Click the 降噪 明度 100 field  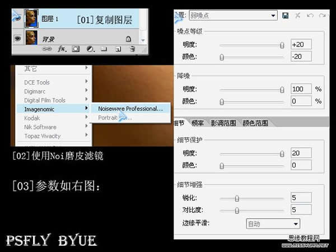301,88
